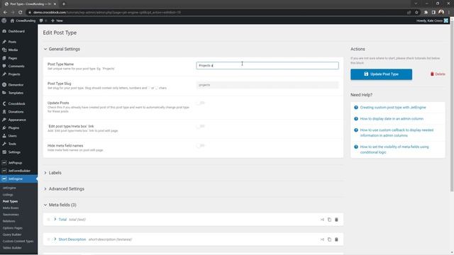This screenshot has height=255, width=454.
Task: Click the help icon beside Creating custom post type
Action: tap(356, 107)
